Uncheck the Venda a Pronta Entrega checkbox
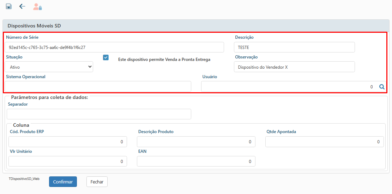The image size is (392, 194). tap(106, 57)
